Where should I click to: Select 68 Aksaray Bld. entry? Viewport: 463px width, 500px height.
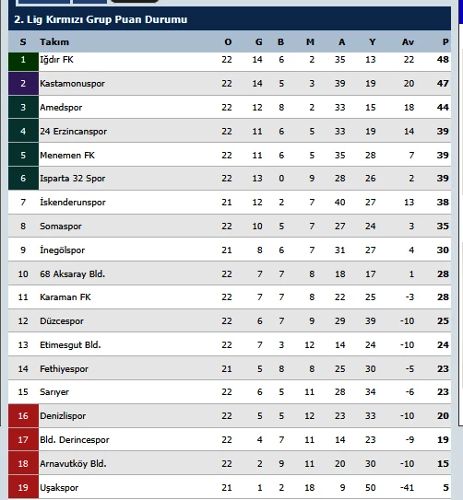click(x=73, y=273)
